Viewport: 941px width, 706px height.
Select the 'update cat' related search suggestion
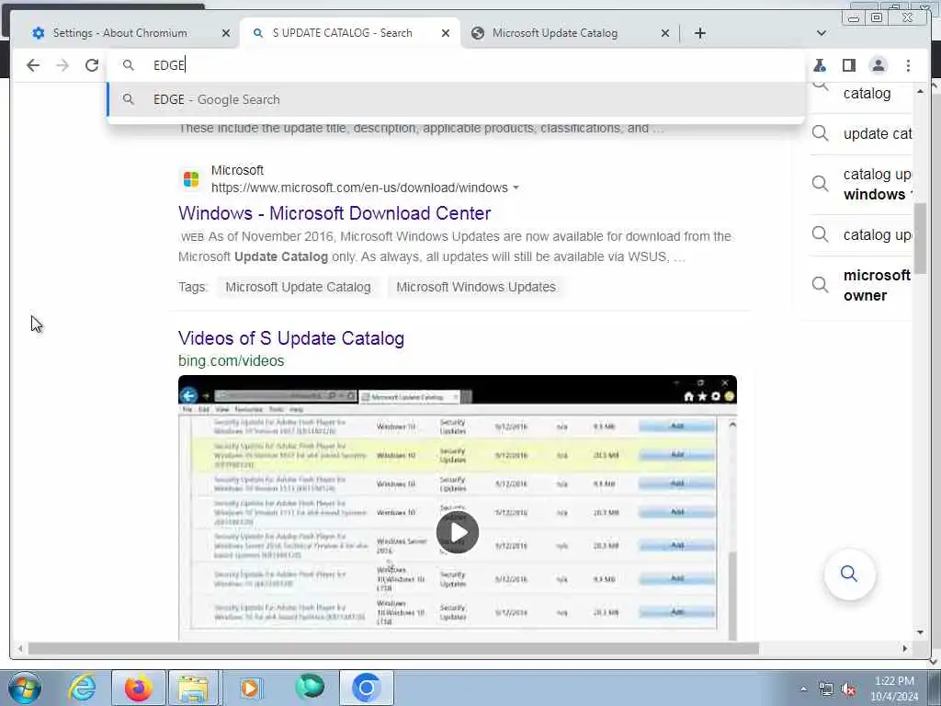pyautogui.click(x=877, y=134)
